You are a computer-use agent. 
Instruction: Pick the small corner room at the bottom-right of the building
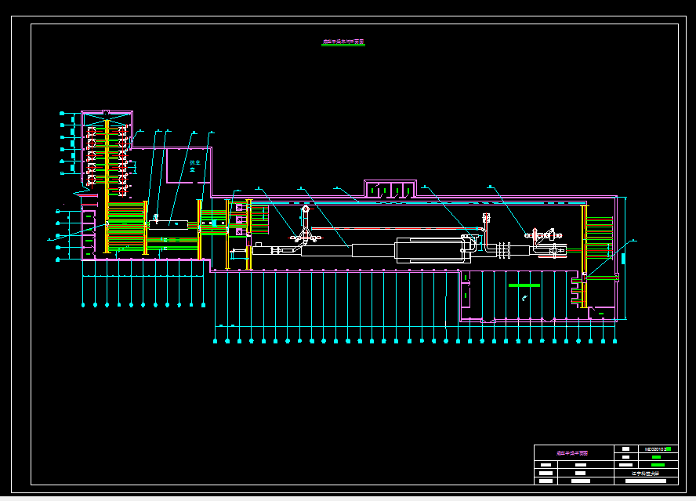click(x=602, y=313)
